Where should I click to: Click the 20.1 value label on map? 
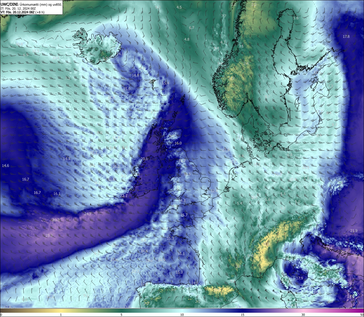[x=144, y=159]
